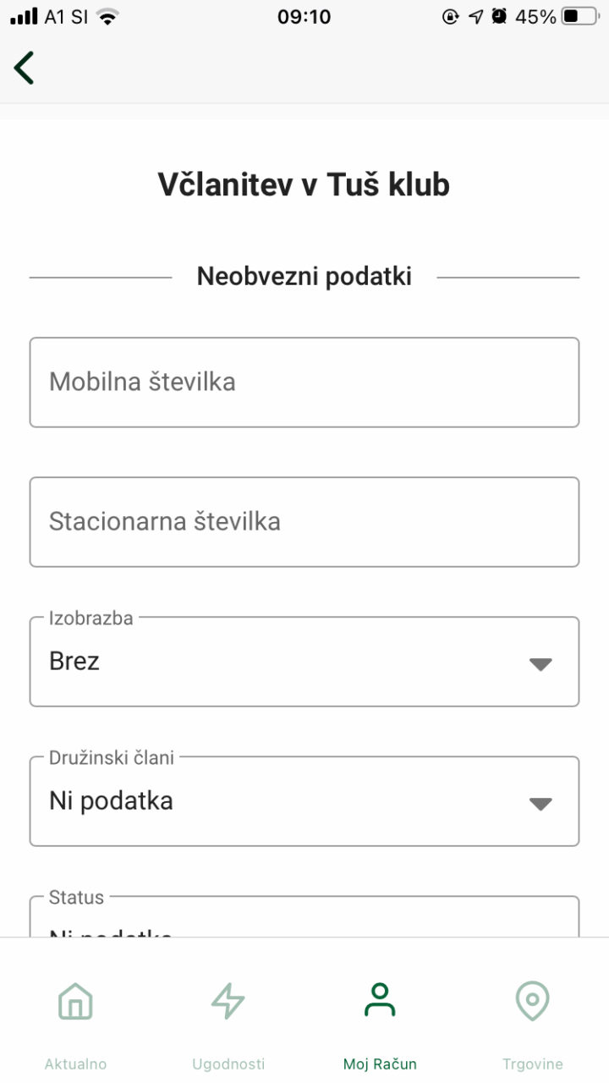Select the Trgovine tab
Screen dimensions: 609x1083
point(532,1064)
